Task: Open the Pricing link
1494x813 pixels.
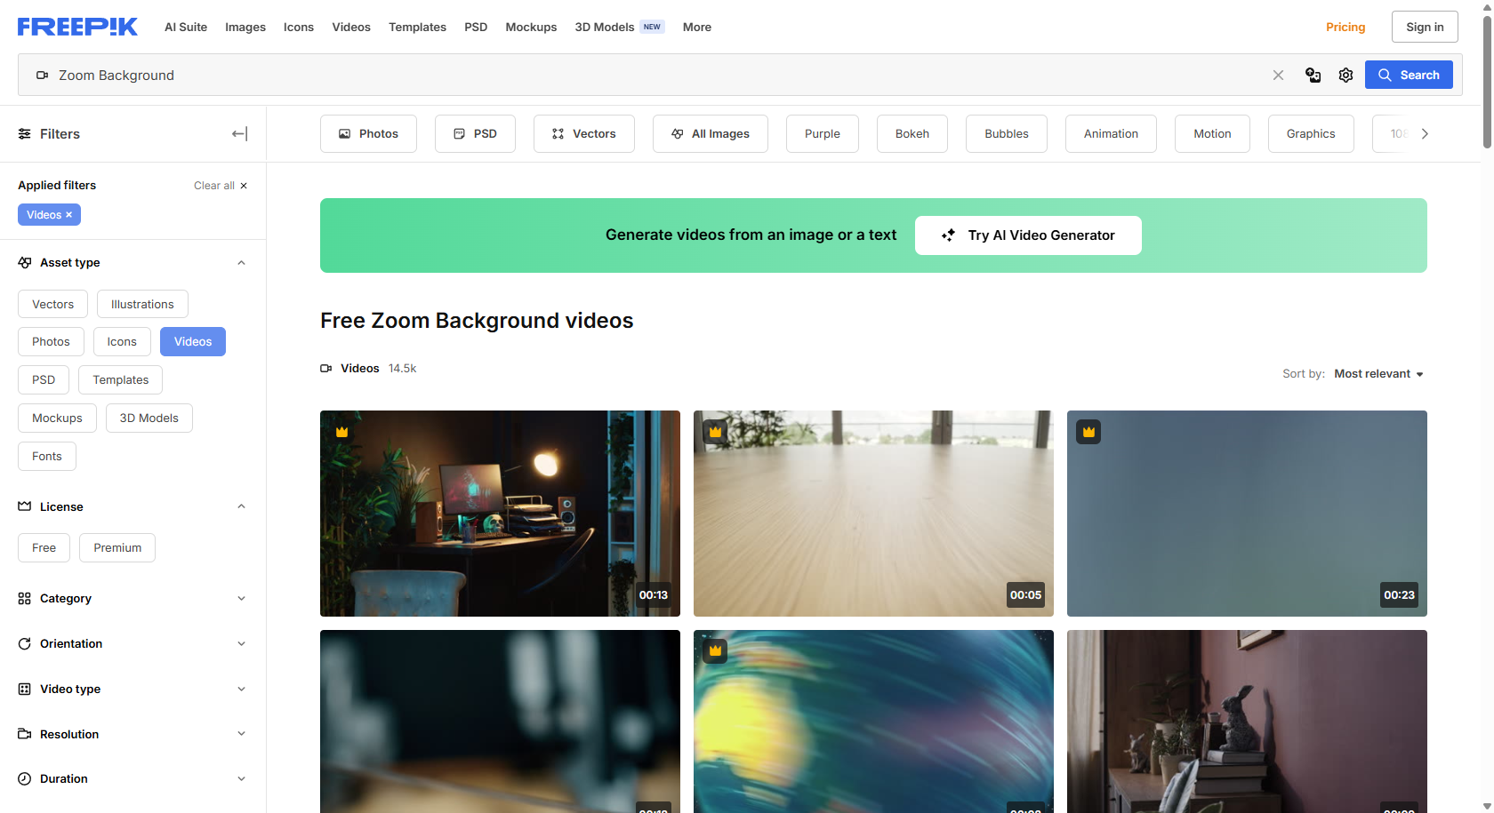Action: [x=1345, y=28]
